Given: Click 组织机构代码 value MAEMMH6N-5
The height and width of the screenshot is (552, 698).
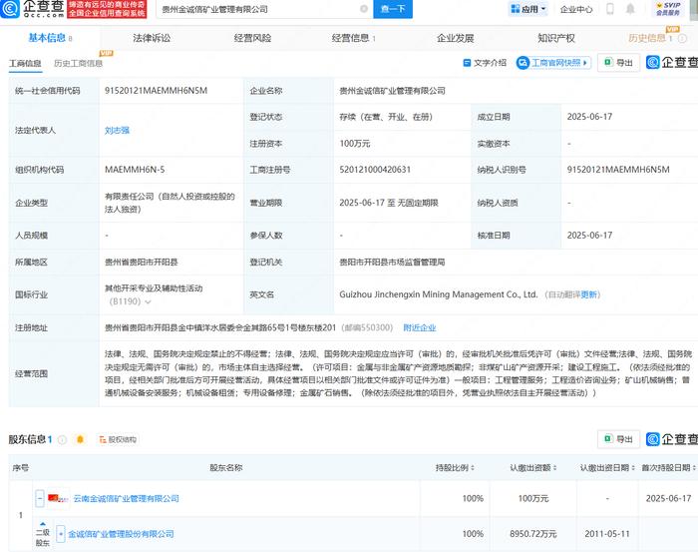Looking at the screenshot, I should (x=135, y=170).
